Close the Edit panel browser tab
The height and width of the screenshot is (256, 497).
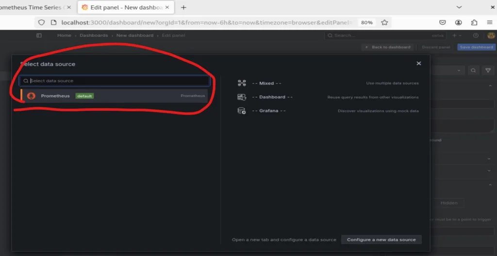point(167,7)
